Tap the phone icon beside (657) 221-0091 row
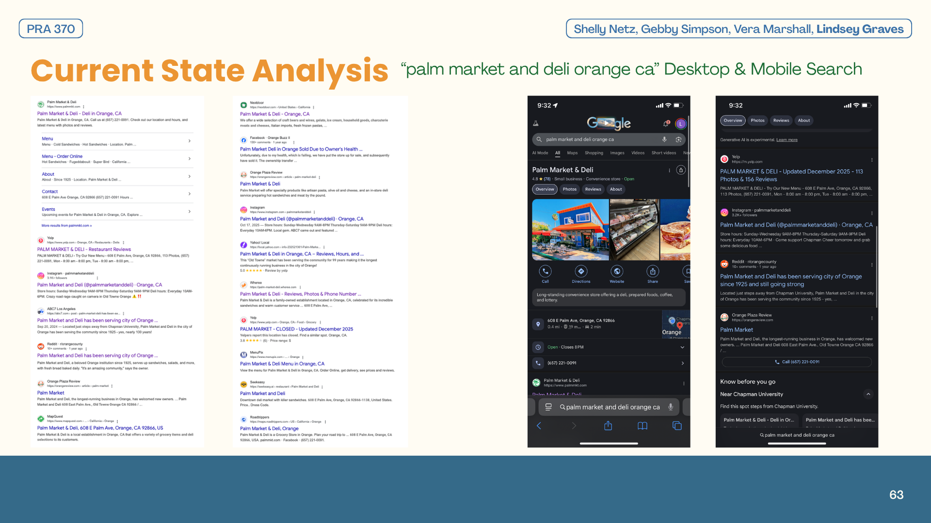The width and height of the screenshot is (931, 523). (x=538, y=363)
